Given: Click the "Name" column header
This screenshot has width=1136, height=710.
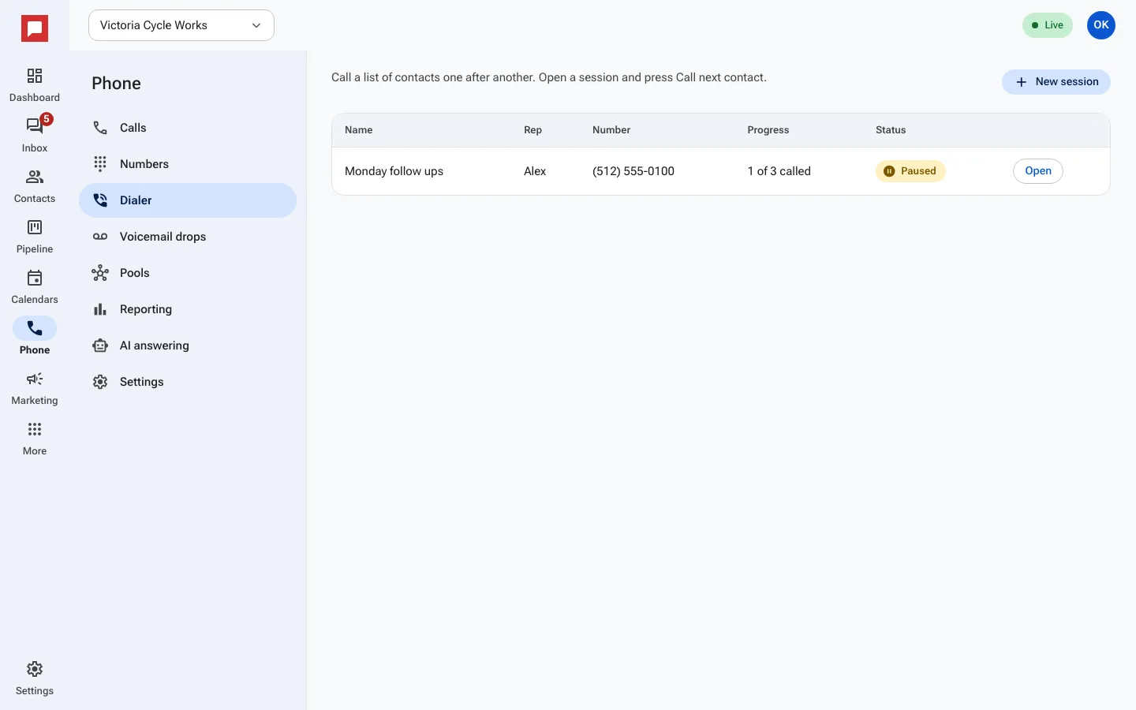Looking at the screenshot, I should pyautogui.click(x=359, y=130).
